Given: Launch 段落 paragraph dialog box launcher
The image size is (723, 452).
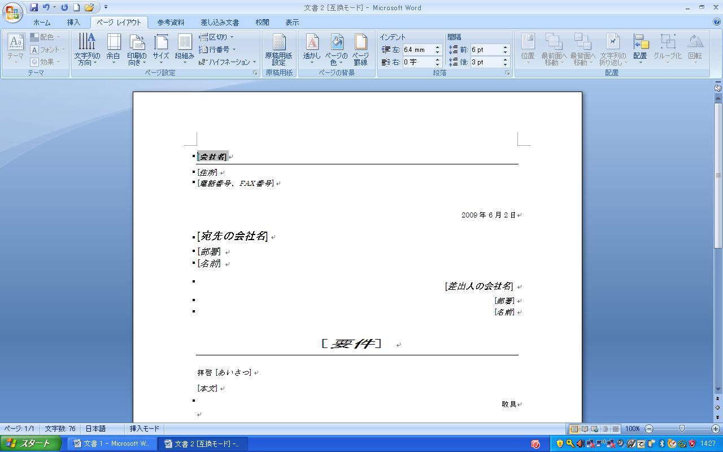Looking at the screenshot, I should coord(507,73).
